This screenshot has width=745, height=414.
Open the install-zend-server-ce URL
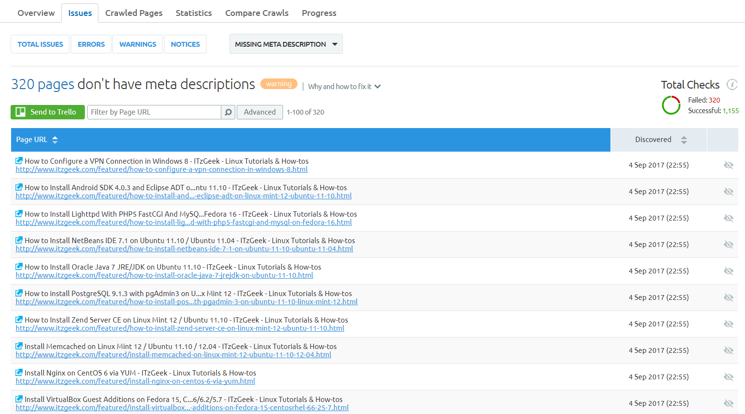coord(180,328)
